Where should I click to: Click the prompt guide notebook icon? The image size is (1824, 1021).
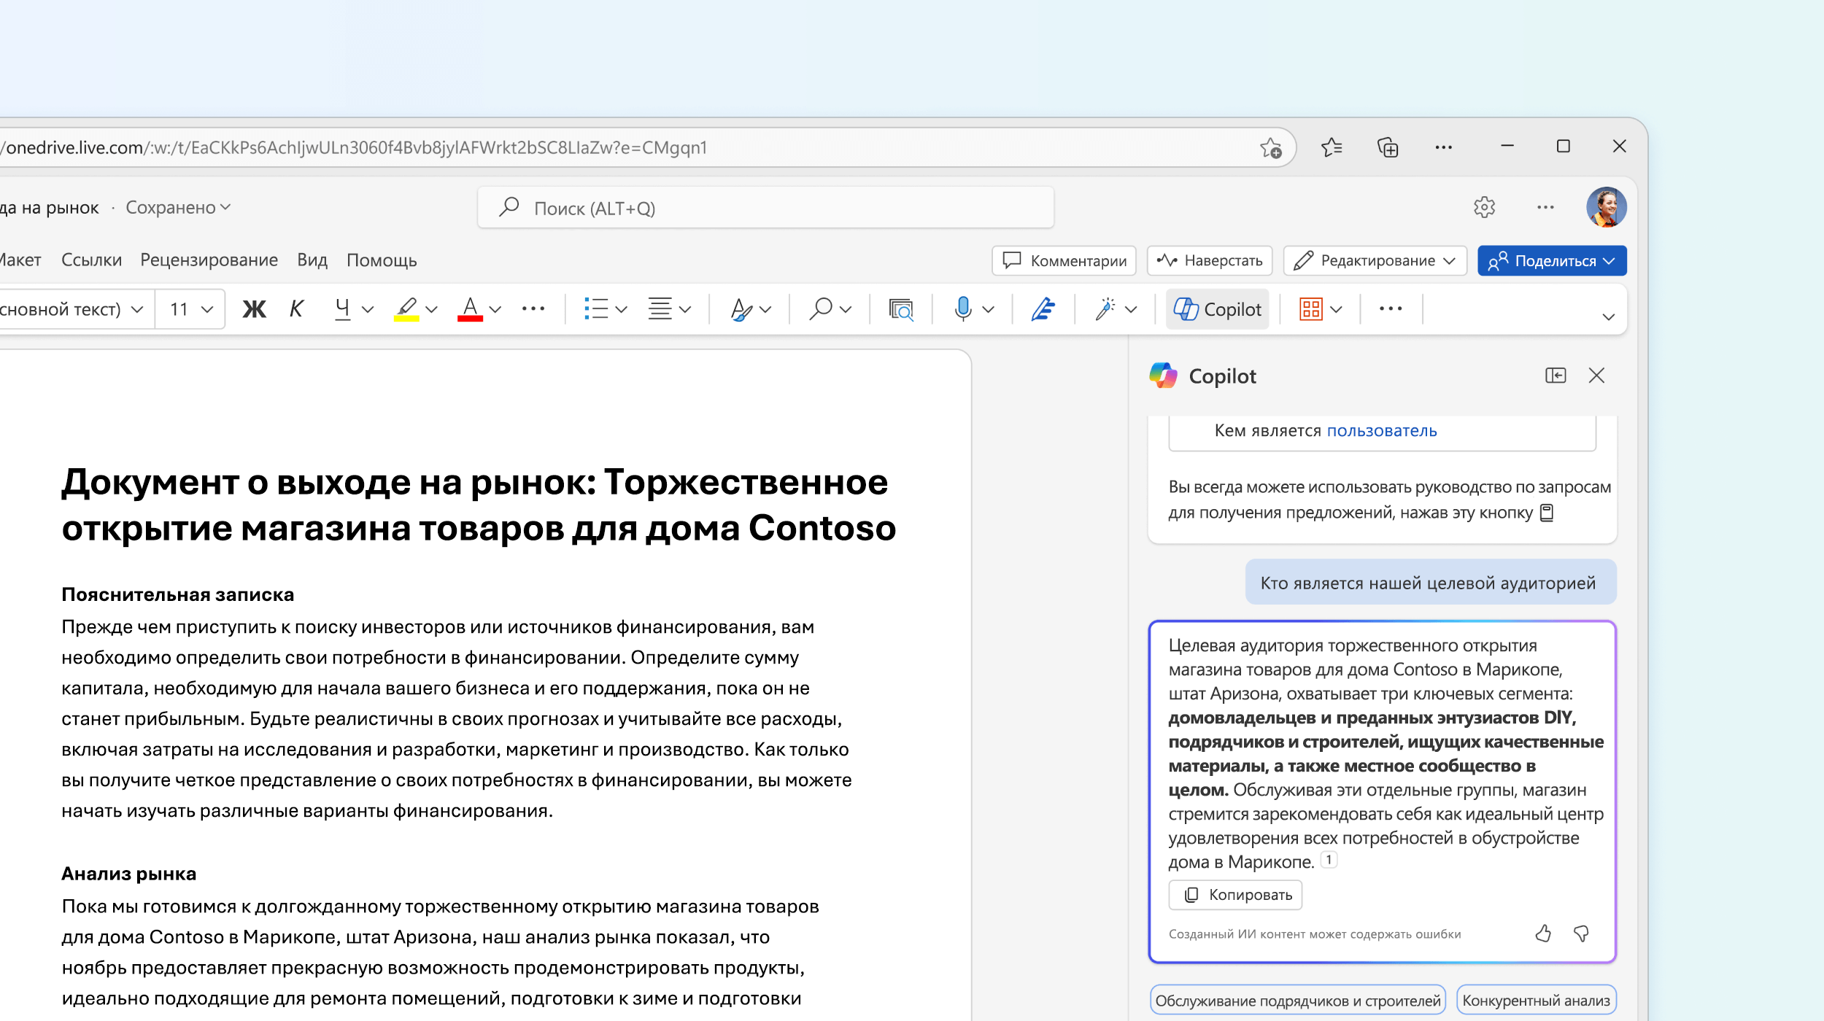pyautogui.click(x=1547, y=513)
